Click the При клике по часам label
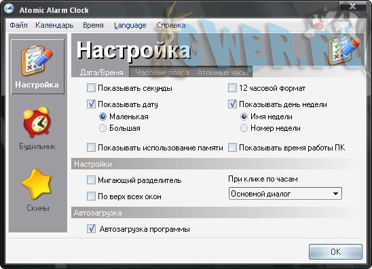Screen dimensions: 372x269 [x=263, y=179]
